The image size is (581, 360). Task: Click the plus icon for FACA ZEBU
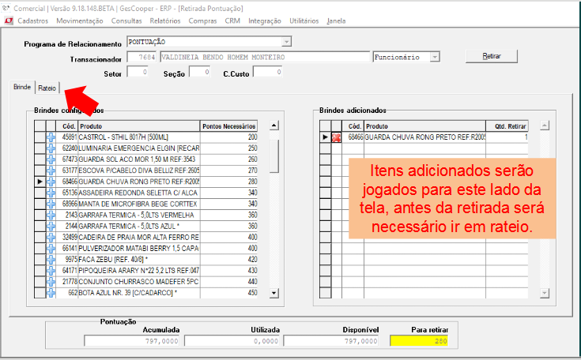pyautogui.click(x=51, y=259)
